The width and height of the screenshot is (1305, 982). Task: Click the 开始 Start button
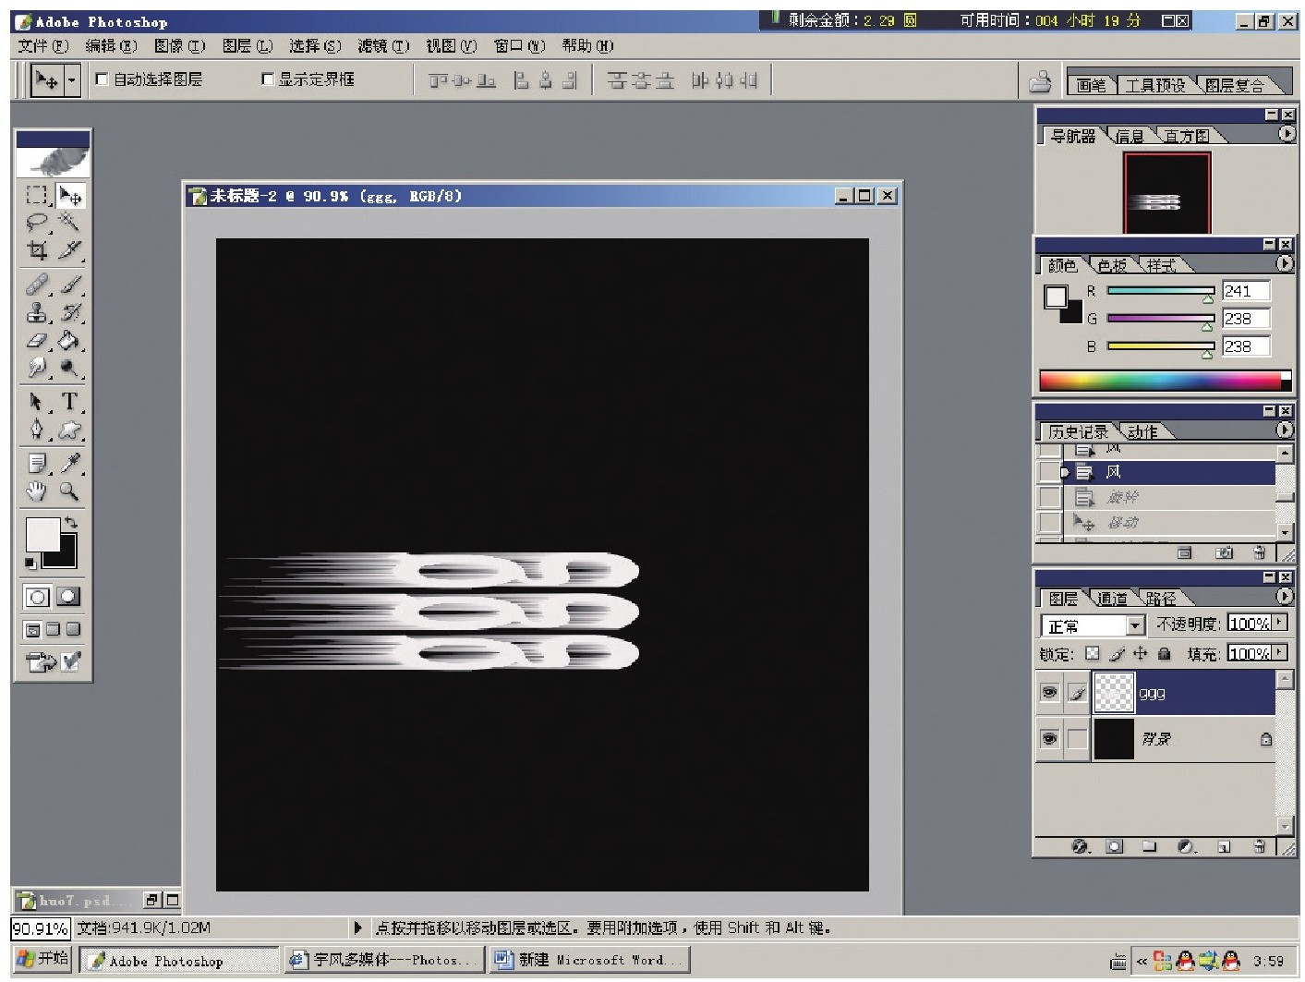(x=42, y=959)
